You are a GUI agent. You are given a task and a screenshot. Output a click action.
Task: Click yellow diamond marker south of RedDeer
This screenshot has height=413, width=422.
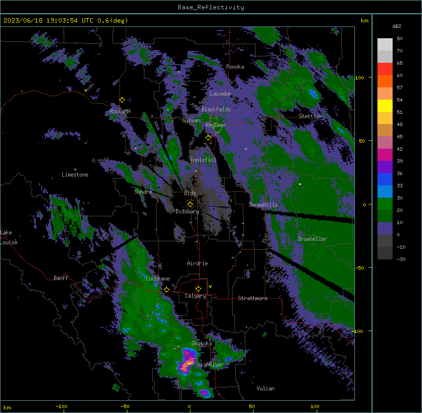[x=209, y=138]
